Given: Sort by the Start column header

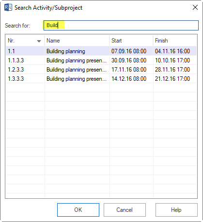Looking at the screenshot, I should 131,41.
